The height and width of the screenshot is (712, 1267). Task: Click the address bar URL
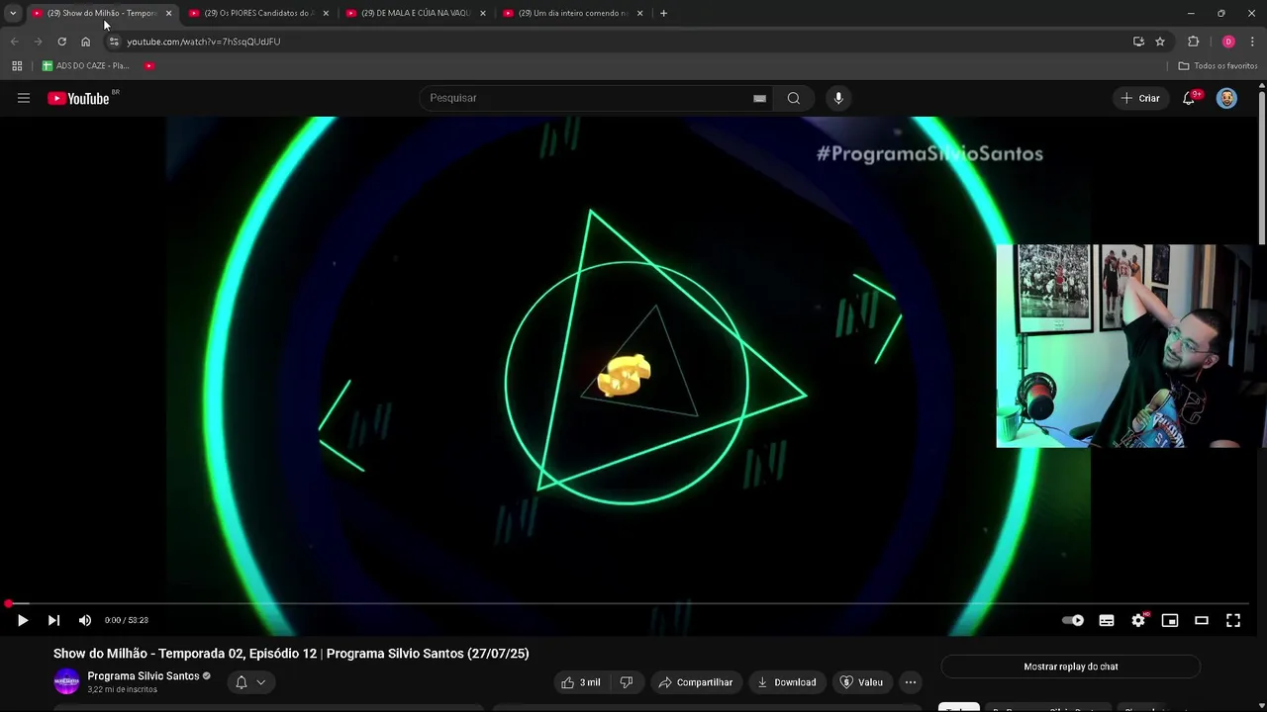[203, 42]
